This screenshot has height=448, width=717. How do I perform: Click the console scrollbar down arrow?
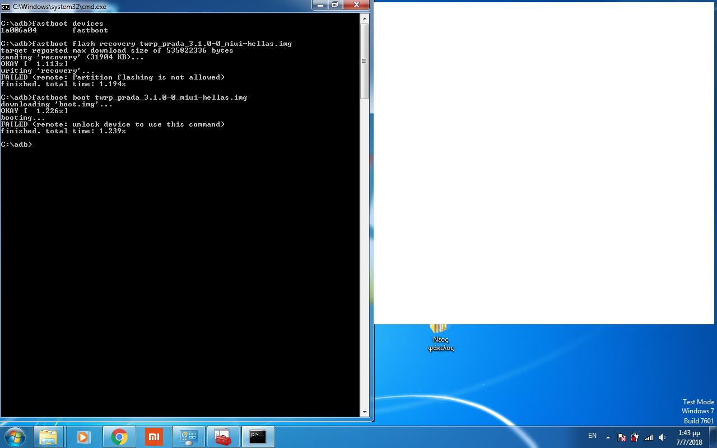pyautogui.click(x=365, y=412)
